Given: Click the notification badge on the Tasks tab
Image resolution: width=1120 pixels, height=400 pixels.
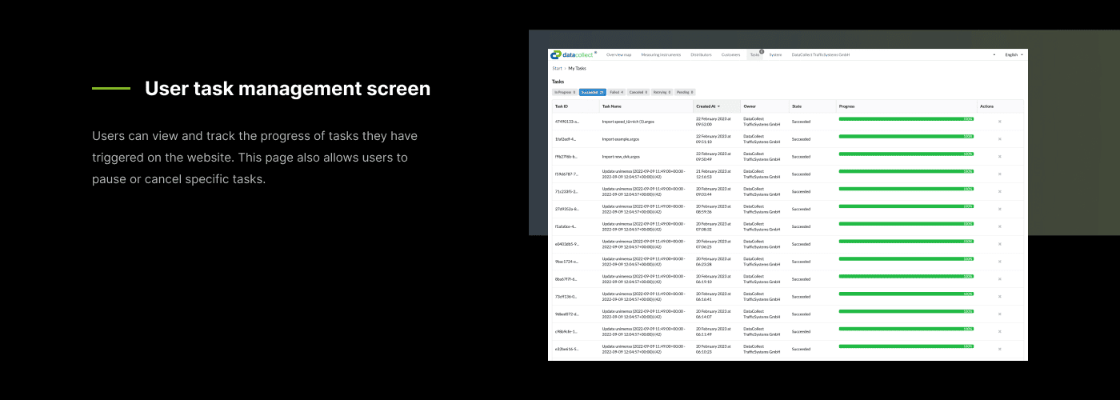Looking at the screenshot, I should [x=762, y=51].
